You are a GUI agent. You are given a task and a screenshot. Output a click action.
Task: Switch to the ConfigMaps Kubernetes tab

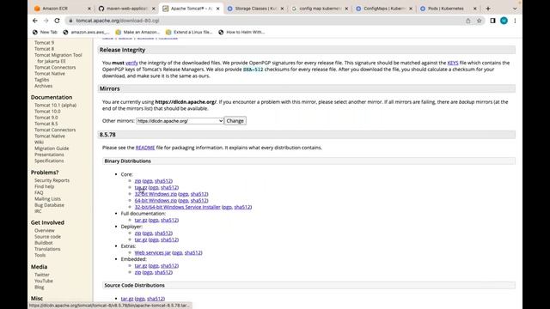tap(383, 9)
